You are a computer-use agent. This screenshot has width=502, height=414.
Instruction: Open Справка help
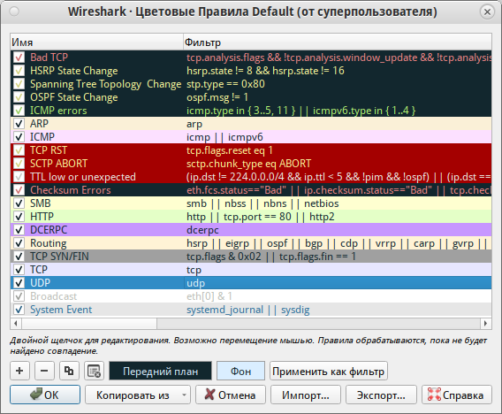pyautogui.click(x=457, y=395)
